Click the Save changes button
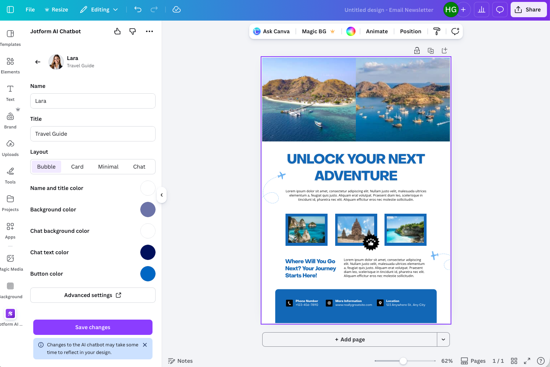 (92, 327)
